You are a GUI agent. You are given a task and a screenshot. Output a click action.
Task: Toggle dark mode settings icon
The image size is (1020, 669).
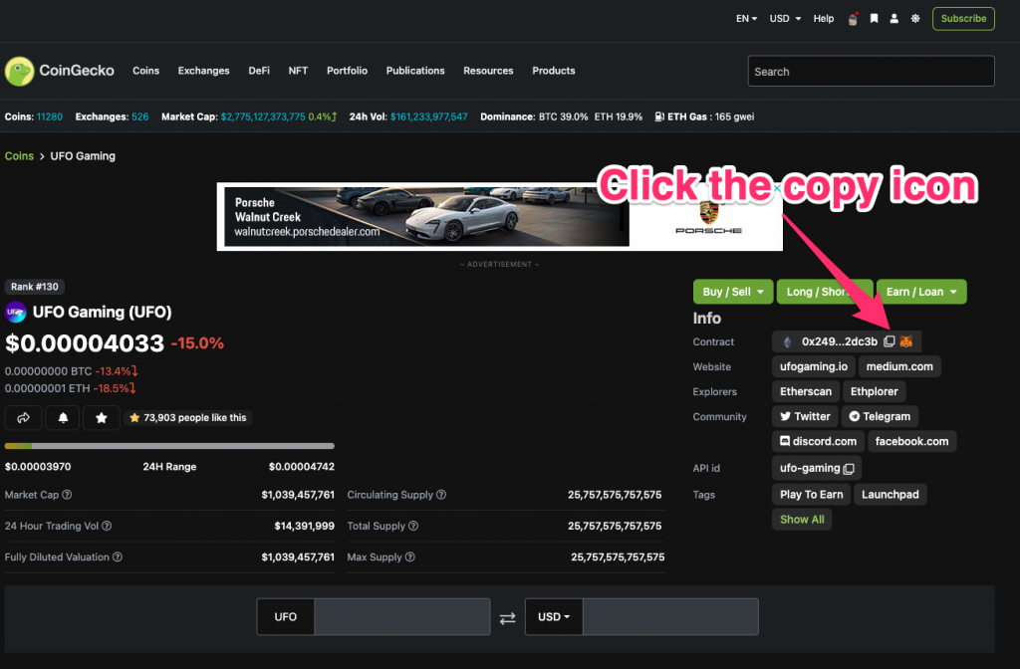point(915,18)
